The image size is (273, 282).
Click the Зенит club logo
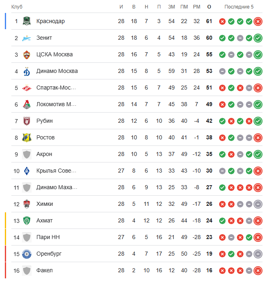tap(27, 38)
